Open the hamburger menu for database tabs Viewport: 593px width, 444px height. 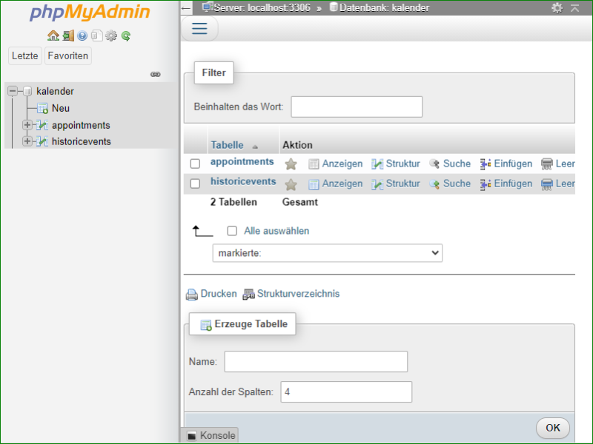199,28
